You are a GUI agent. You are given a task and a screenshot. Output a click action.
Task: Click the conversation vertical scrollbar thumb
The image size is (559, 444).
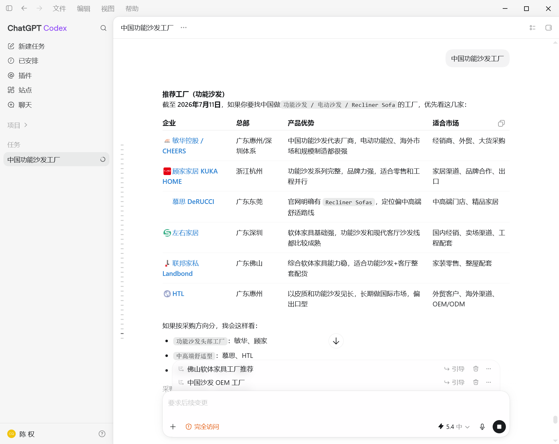tap(555, 419)
